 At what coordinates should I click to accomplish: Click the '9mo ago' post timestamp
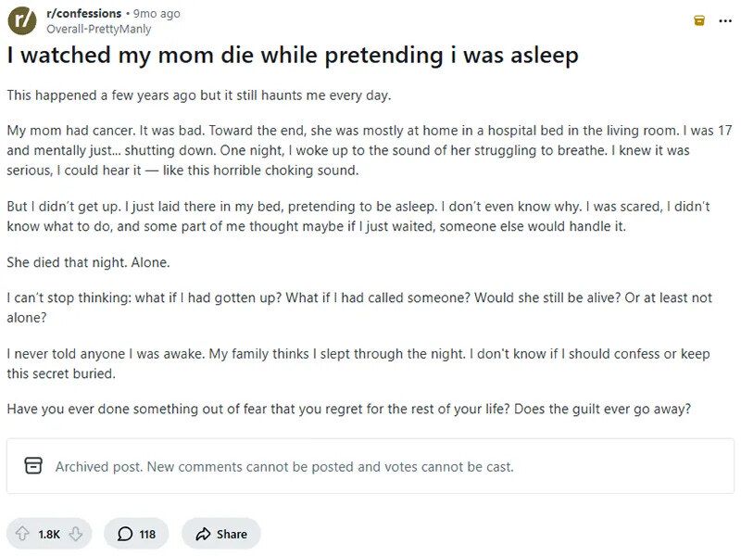point(157,14)
